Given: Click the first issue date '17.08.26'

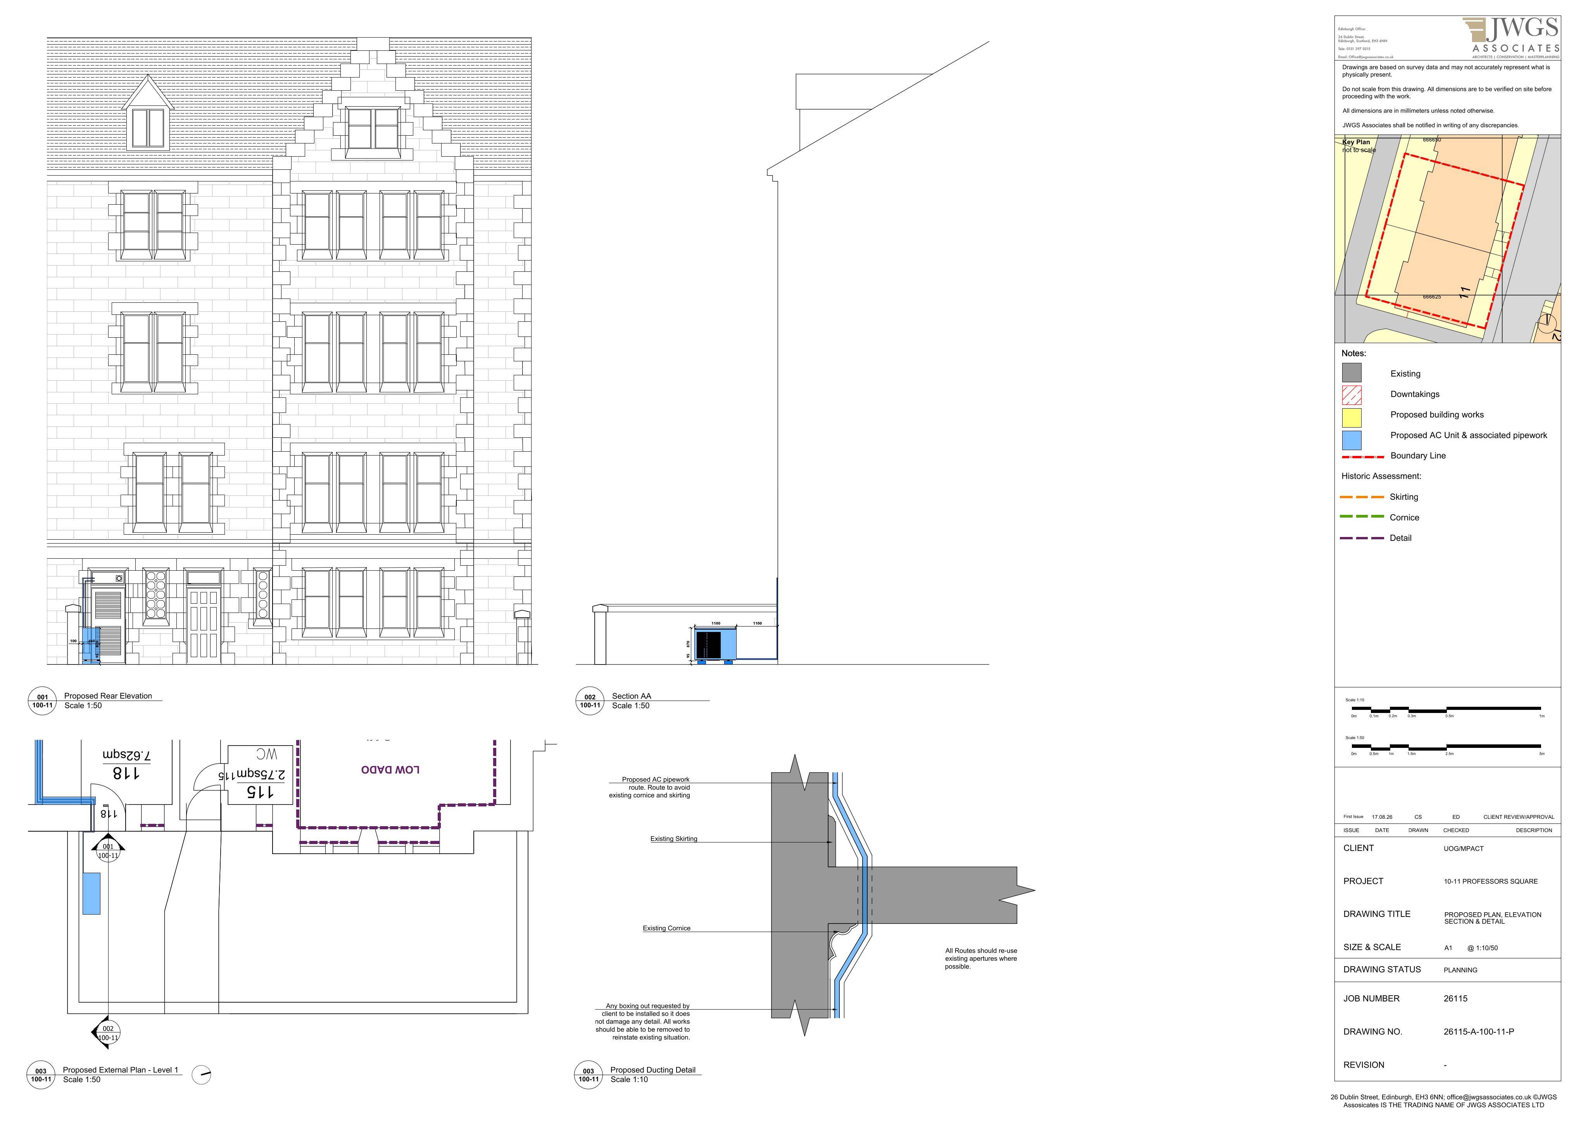Looking at the screenshot, I should (x=1382, y=817).
